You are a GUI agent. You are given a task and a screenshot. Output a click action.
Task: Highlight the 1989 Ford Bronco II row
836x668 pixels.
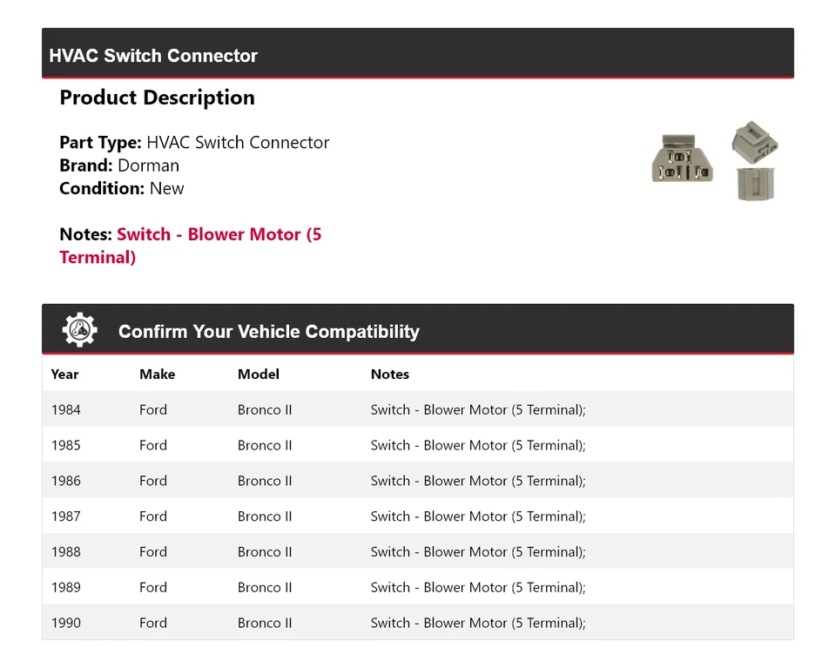[417, 588]
